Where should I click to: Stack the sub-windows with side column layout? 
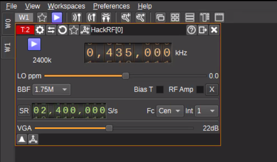[x=205, y=18]
